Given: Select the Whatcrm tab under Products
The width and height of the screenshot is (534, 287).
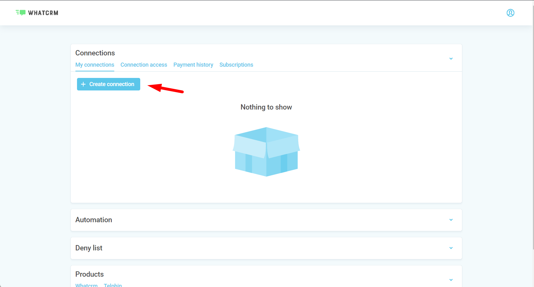Looking at the screenshot, I should [x=86, y=285].
